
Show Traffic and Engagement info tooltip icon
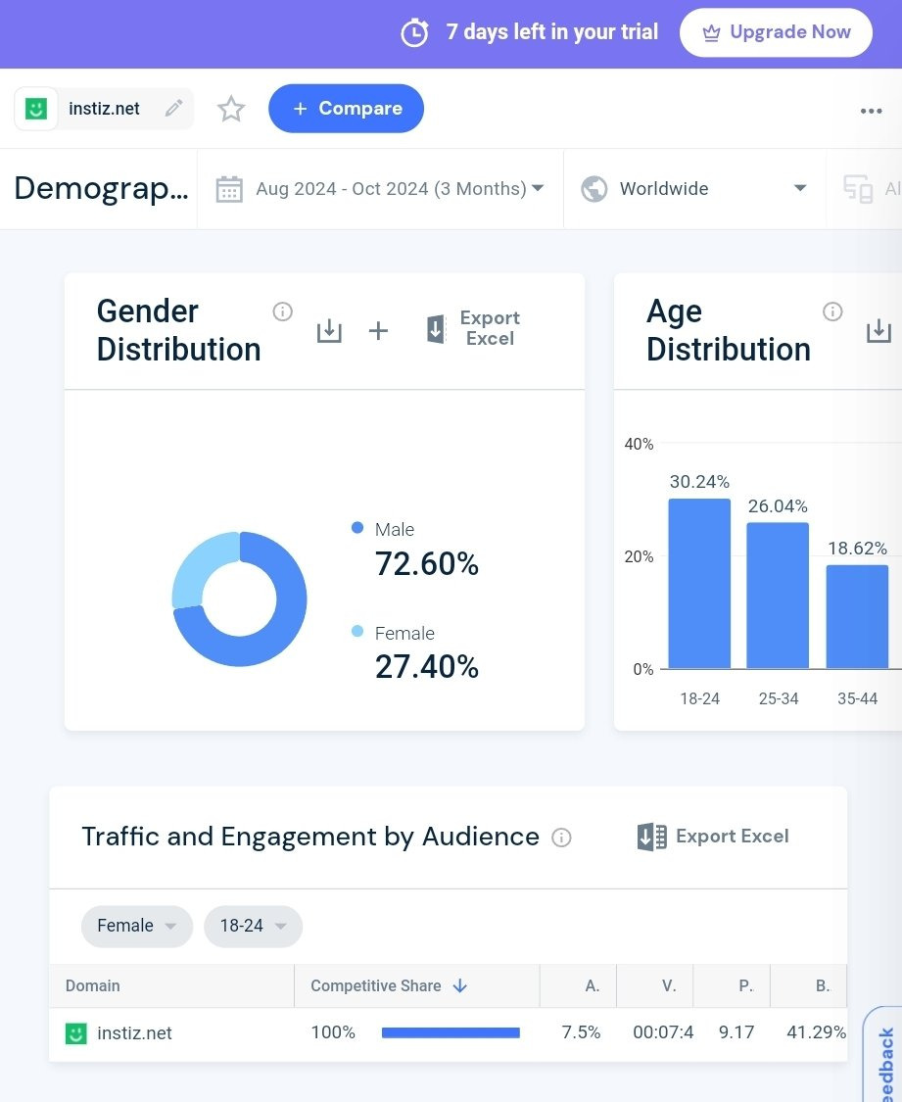[x=561, y=838]
